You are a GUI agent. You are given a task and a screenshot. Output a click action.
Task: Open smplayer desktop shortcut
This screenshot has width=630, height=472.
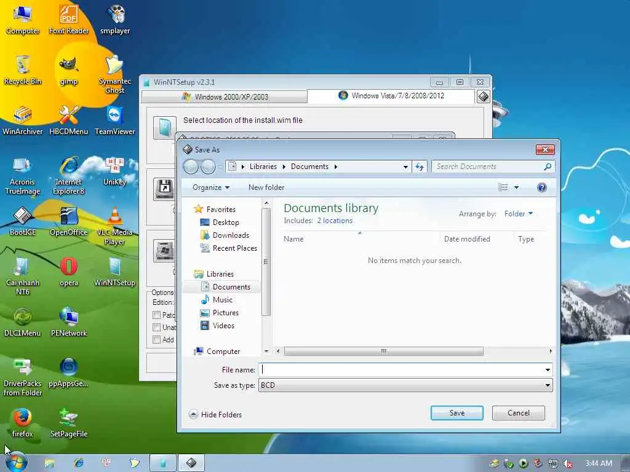[x=115, y=19]
